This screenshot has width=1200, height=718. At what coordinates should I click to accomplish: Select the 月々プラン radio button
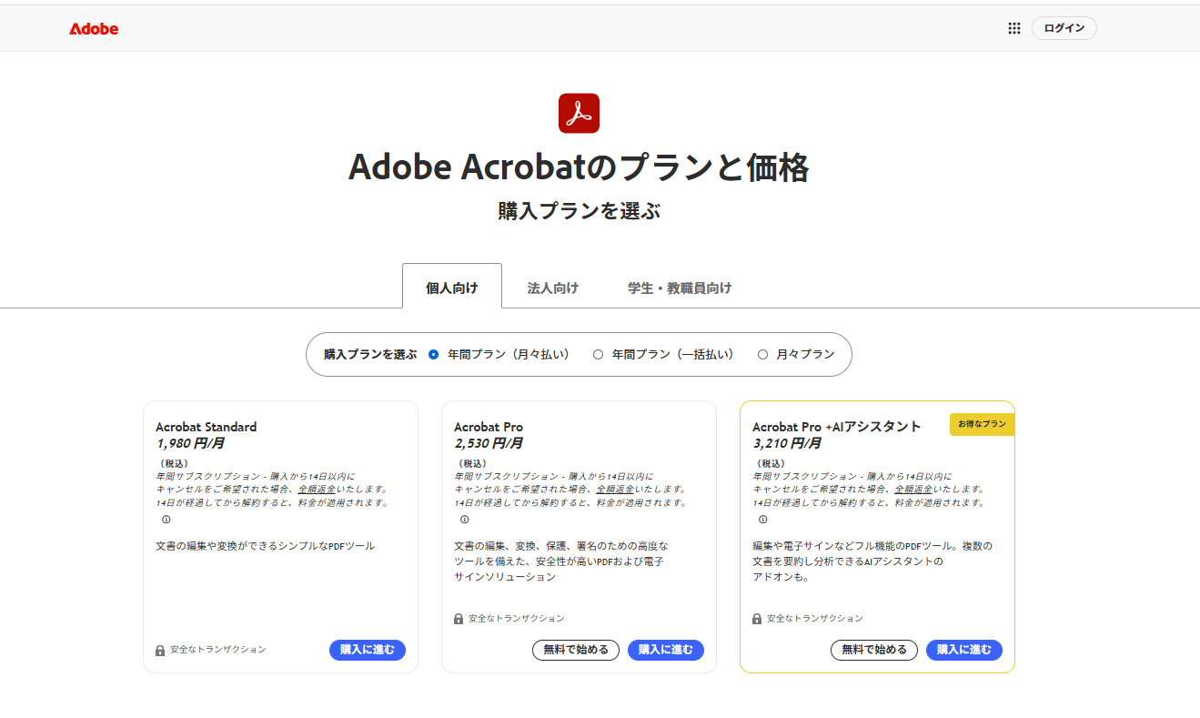click(x=762, y=354)
